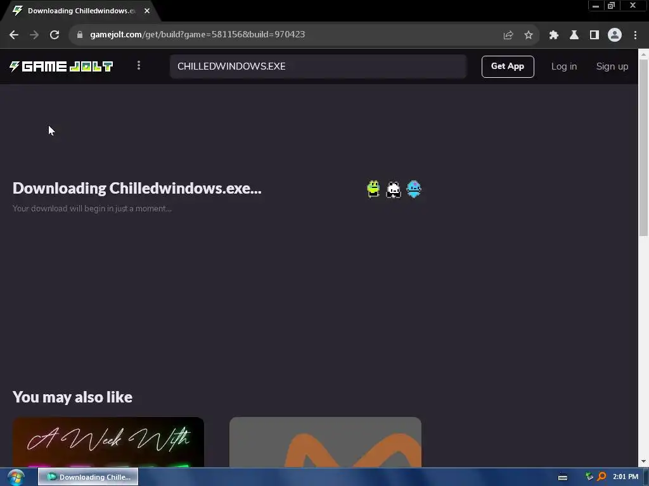Open the Chrome three-dot menu
The height and width of the screenshot is (486, 649).
pos(635,35)
